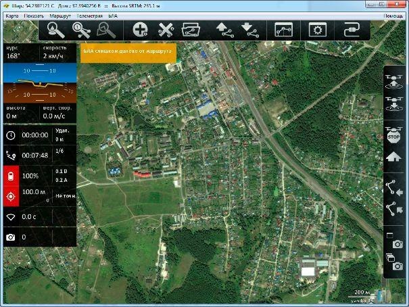The width and height of the screenshot is (409, 307).
Task: Click the 0 м altitude value
Action: [x=11, y=116]
